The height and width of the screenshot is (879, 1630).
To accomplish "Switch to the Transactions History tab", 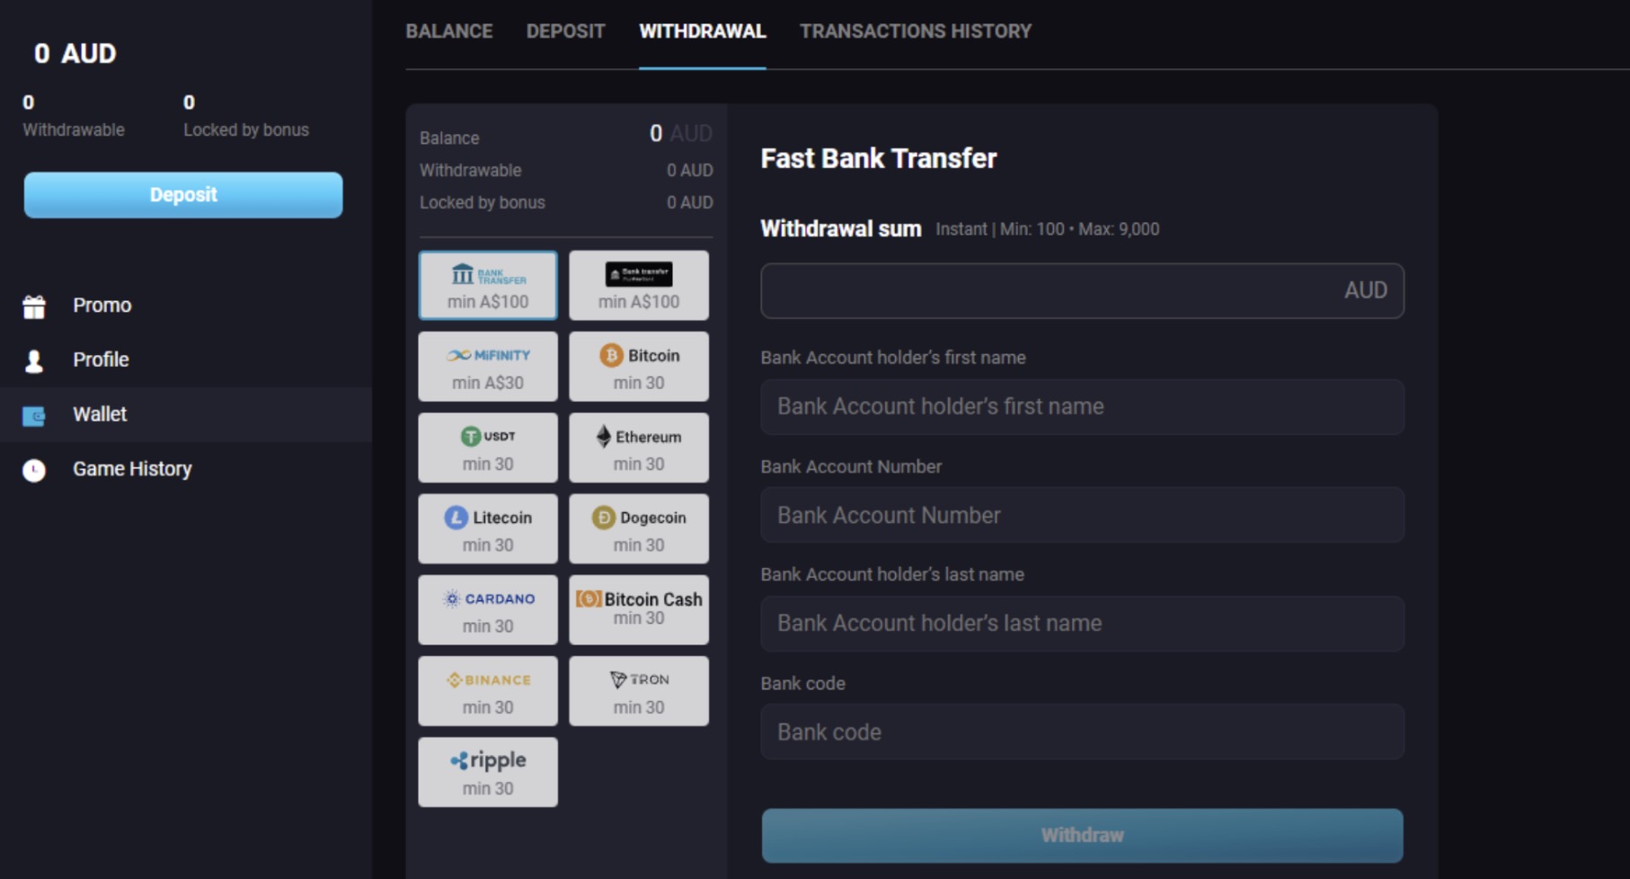I will tap(915, 31).
